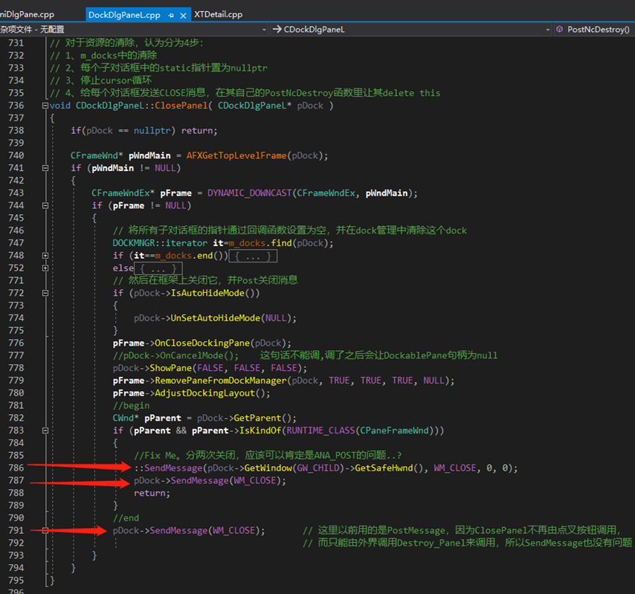
Task: Open the project scope dropdown arrow
Action: click(265, 30)
